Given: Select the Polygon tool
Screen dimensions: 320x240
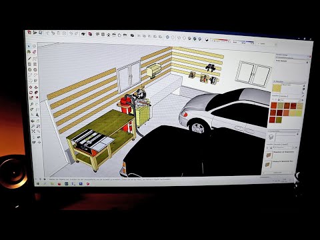Looking at the screenshot, I should click(x=35, y=70).
